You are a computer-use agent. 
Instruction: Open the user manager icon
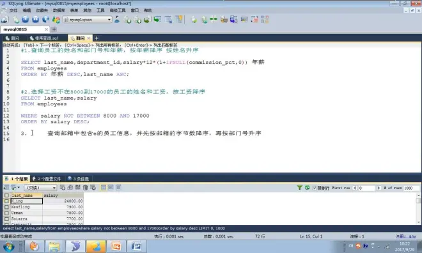click(x=117, y=20)
